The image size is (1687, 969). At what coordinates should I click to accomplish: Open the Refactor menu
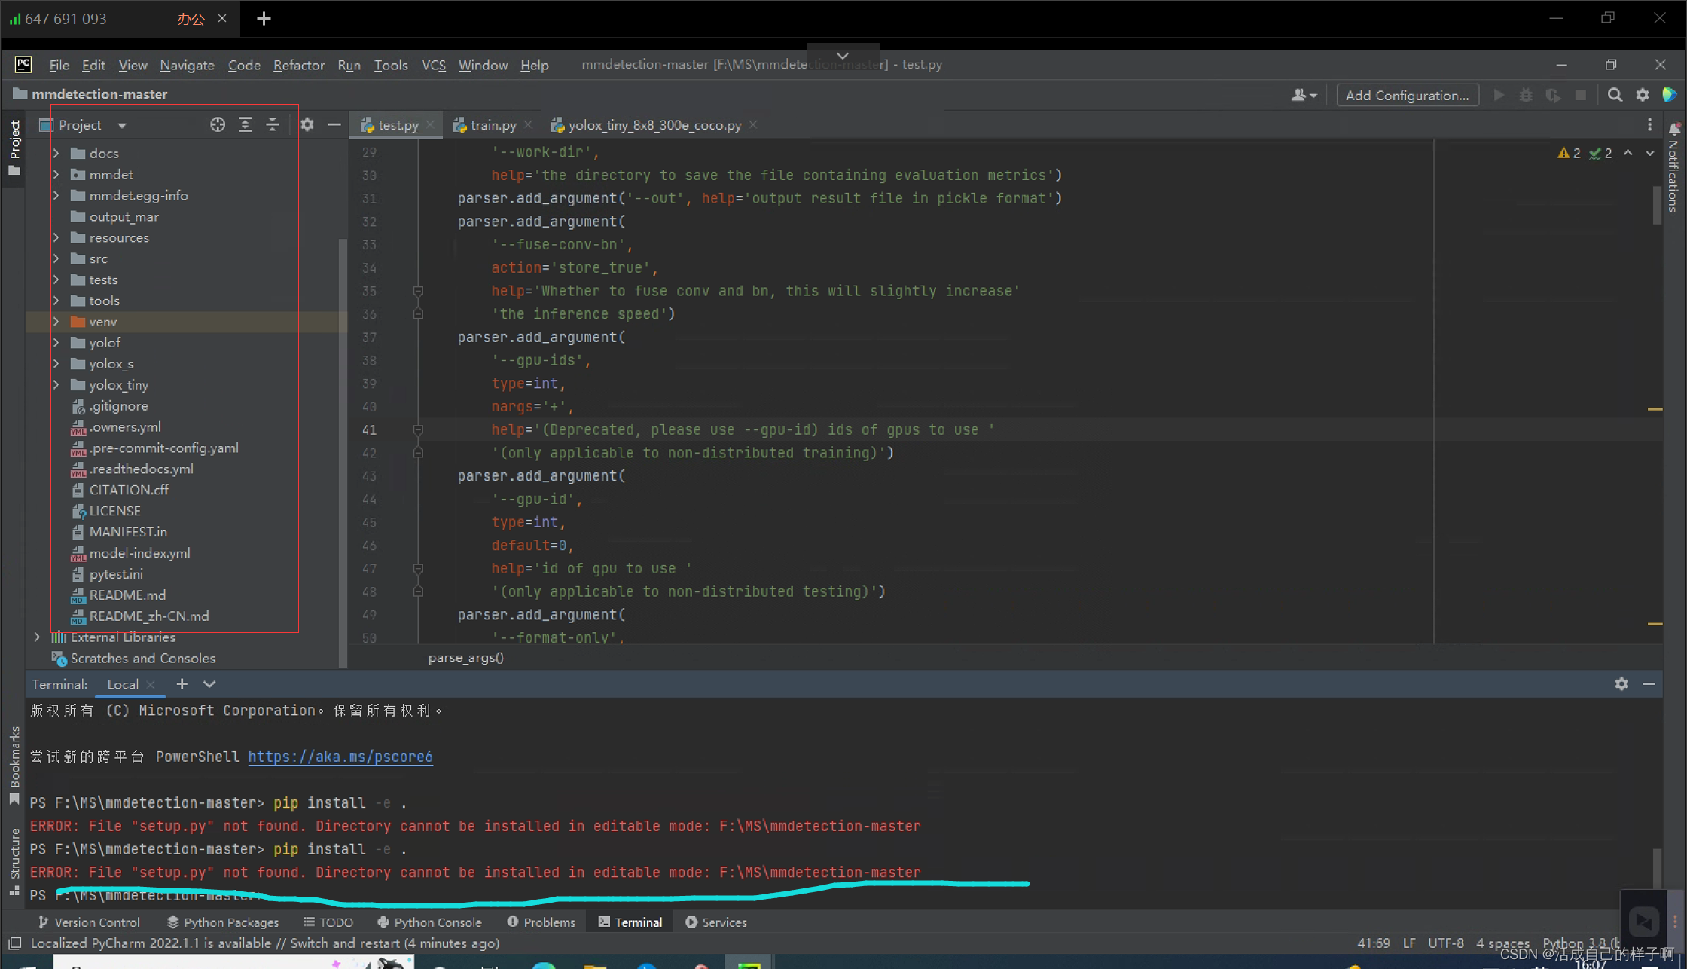pos(297,64)
